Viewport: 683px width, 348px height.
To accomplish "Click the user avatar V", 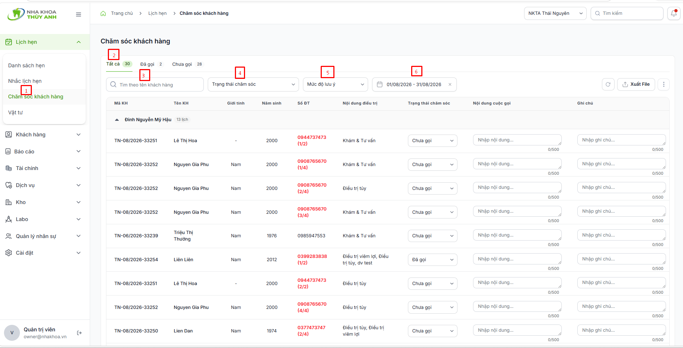I will 12,333.
